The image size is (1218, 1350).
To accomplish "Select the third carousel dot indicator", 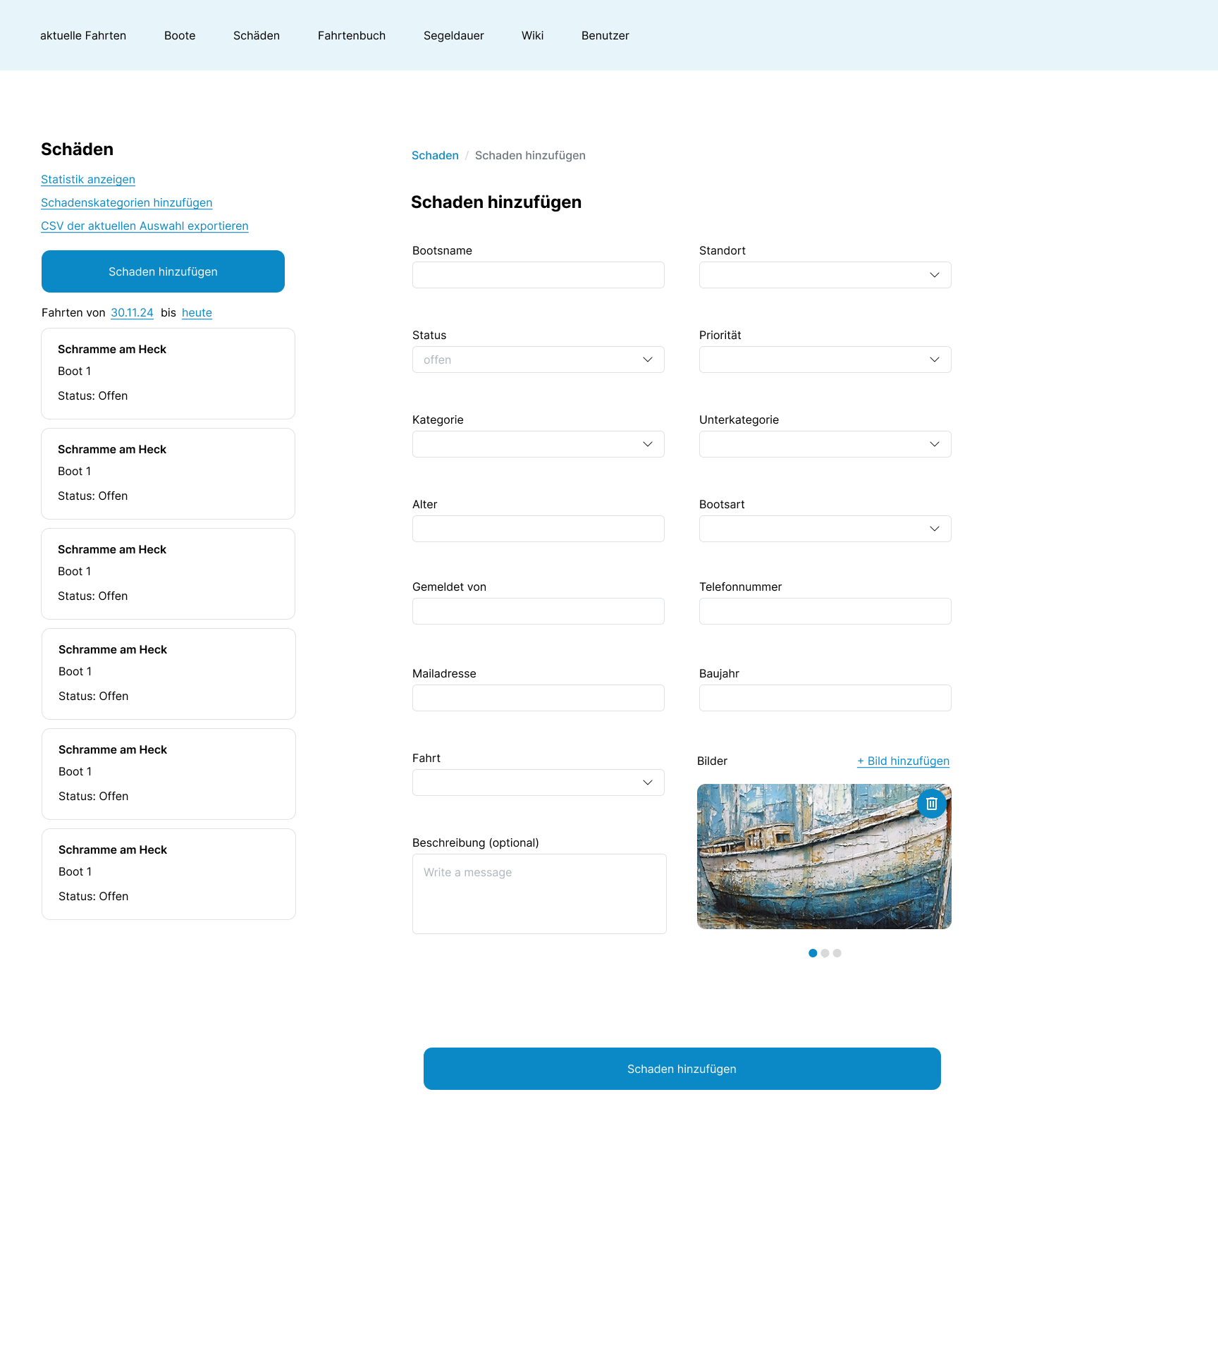I will (837, 953).
